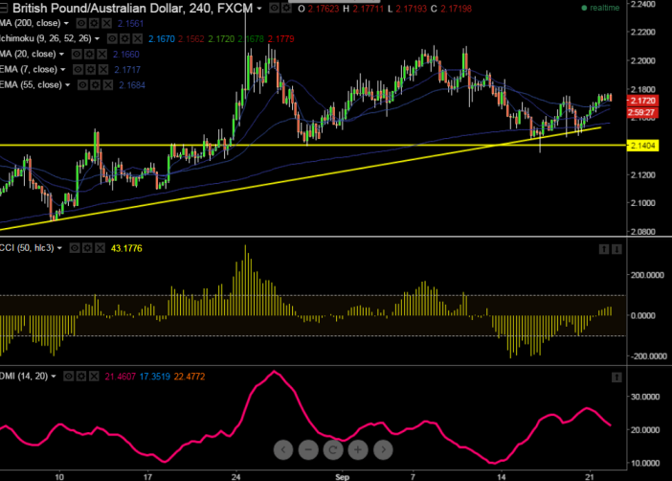Image resolution: width=672 pixels, height=481 pixels.
Task: Click the DMI value 17.3519
Action: (x=155, y=377)
